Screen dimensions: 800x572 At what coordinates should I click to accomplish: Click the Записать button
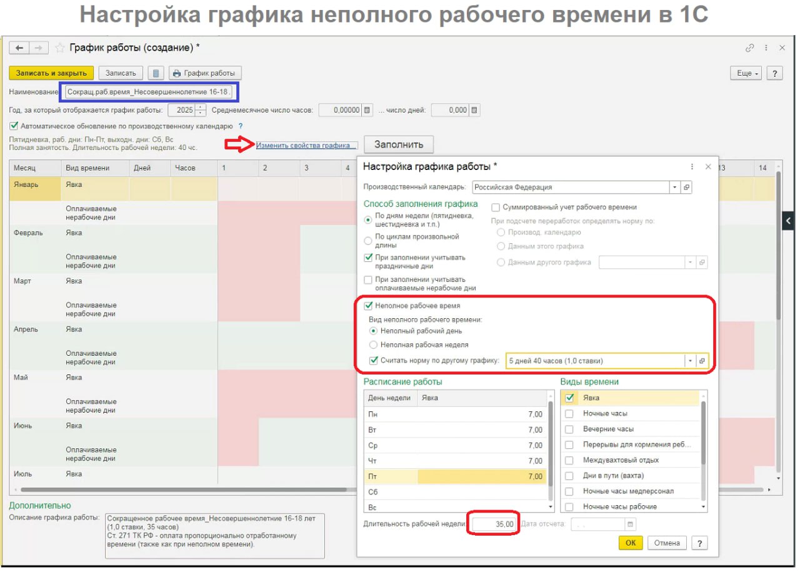[x=121, y=73]
